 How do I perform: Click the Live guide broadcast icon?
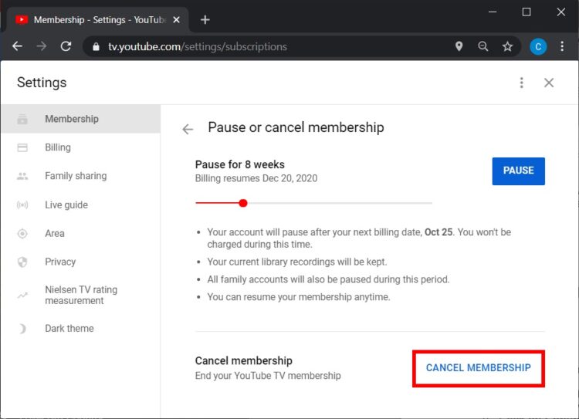(22, 205)
